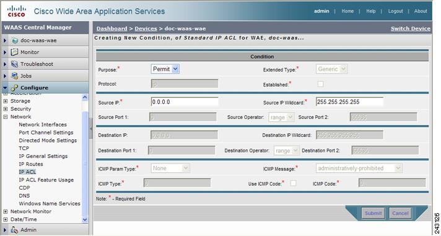This screenshot has width=441, height=236.
Task: Expand the Admin sidebar section
Action: click(5, 230)
